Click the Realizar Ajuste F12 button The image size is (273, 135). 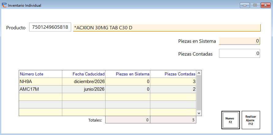[251, 120]
